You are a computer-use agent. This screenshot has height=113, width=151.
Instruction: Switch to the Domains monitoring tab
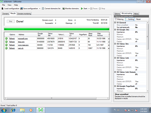coord(24,14)
